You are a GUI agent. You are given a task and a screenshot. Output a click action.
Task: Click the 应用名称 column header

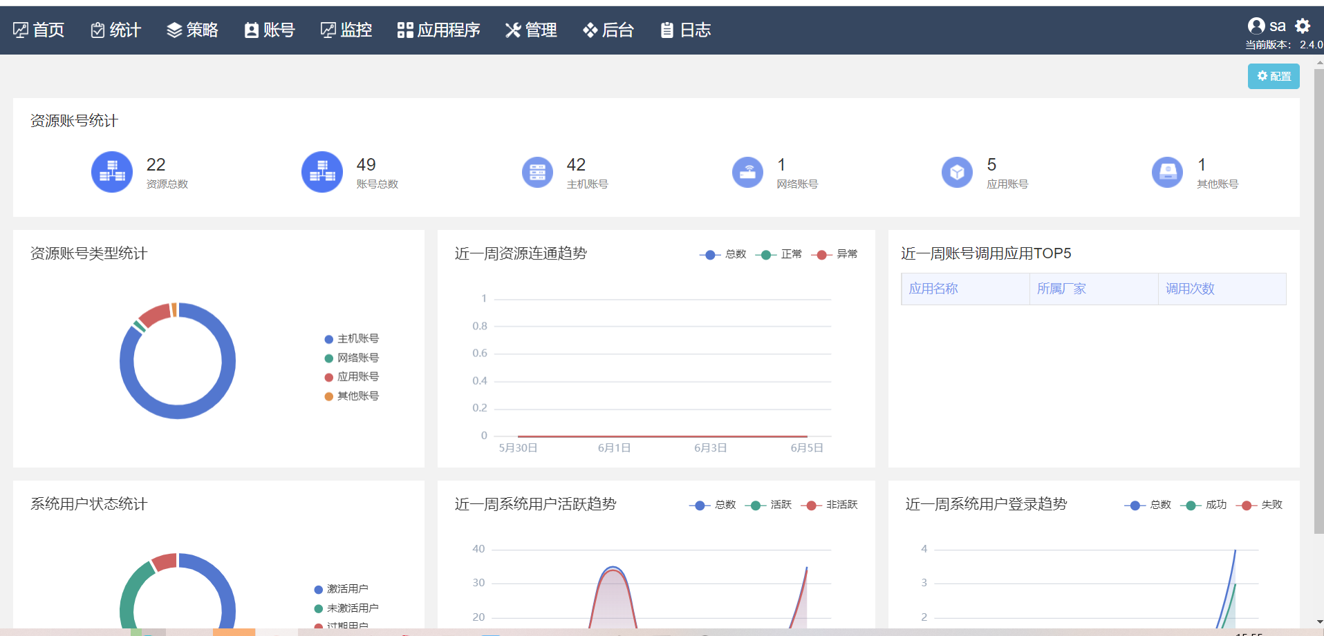coord(965,289)
